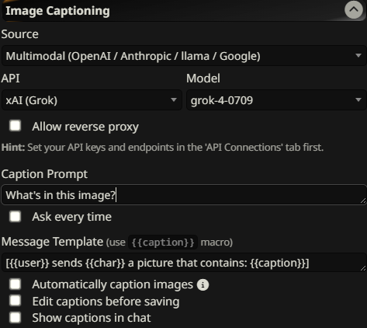367x328 pixels.
Task: Click the {{caption}} macro code label
Action: coord(163,243)
